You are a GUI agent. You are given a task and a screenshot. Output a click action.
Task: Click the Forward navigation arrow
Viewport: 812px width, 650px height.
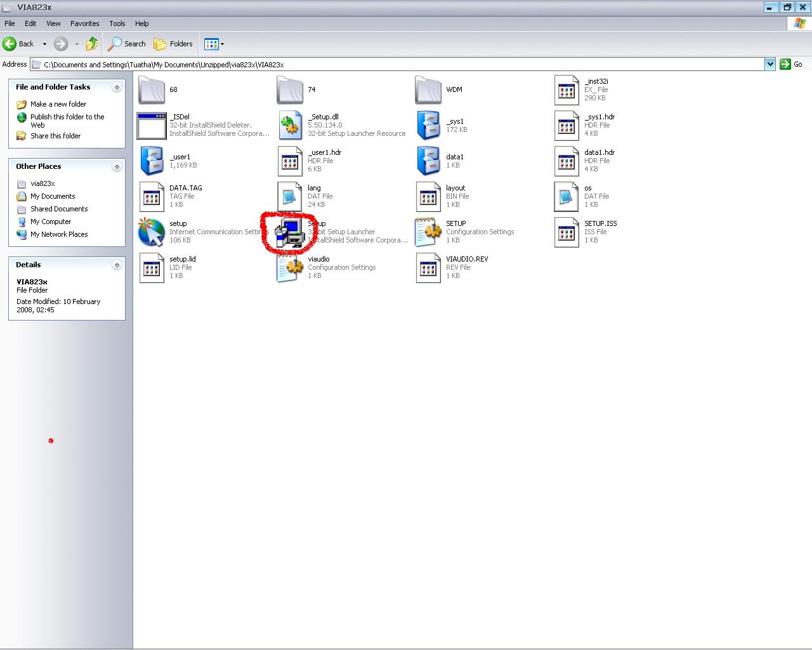(61, 44)
